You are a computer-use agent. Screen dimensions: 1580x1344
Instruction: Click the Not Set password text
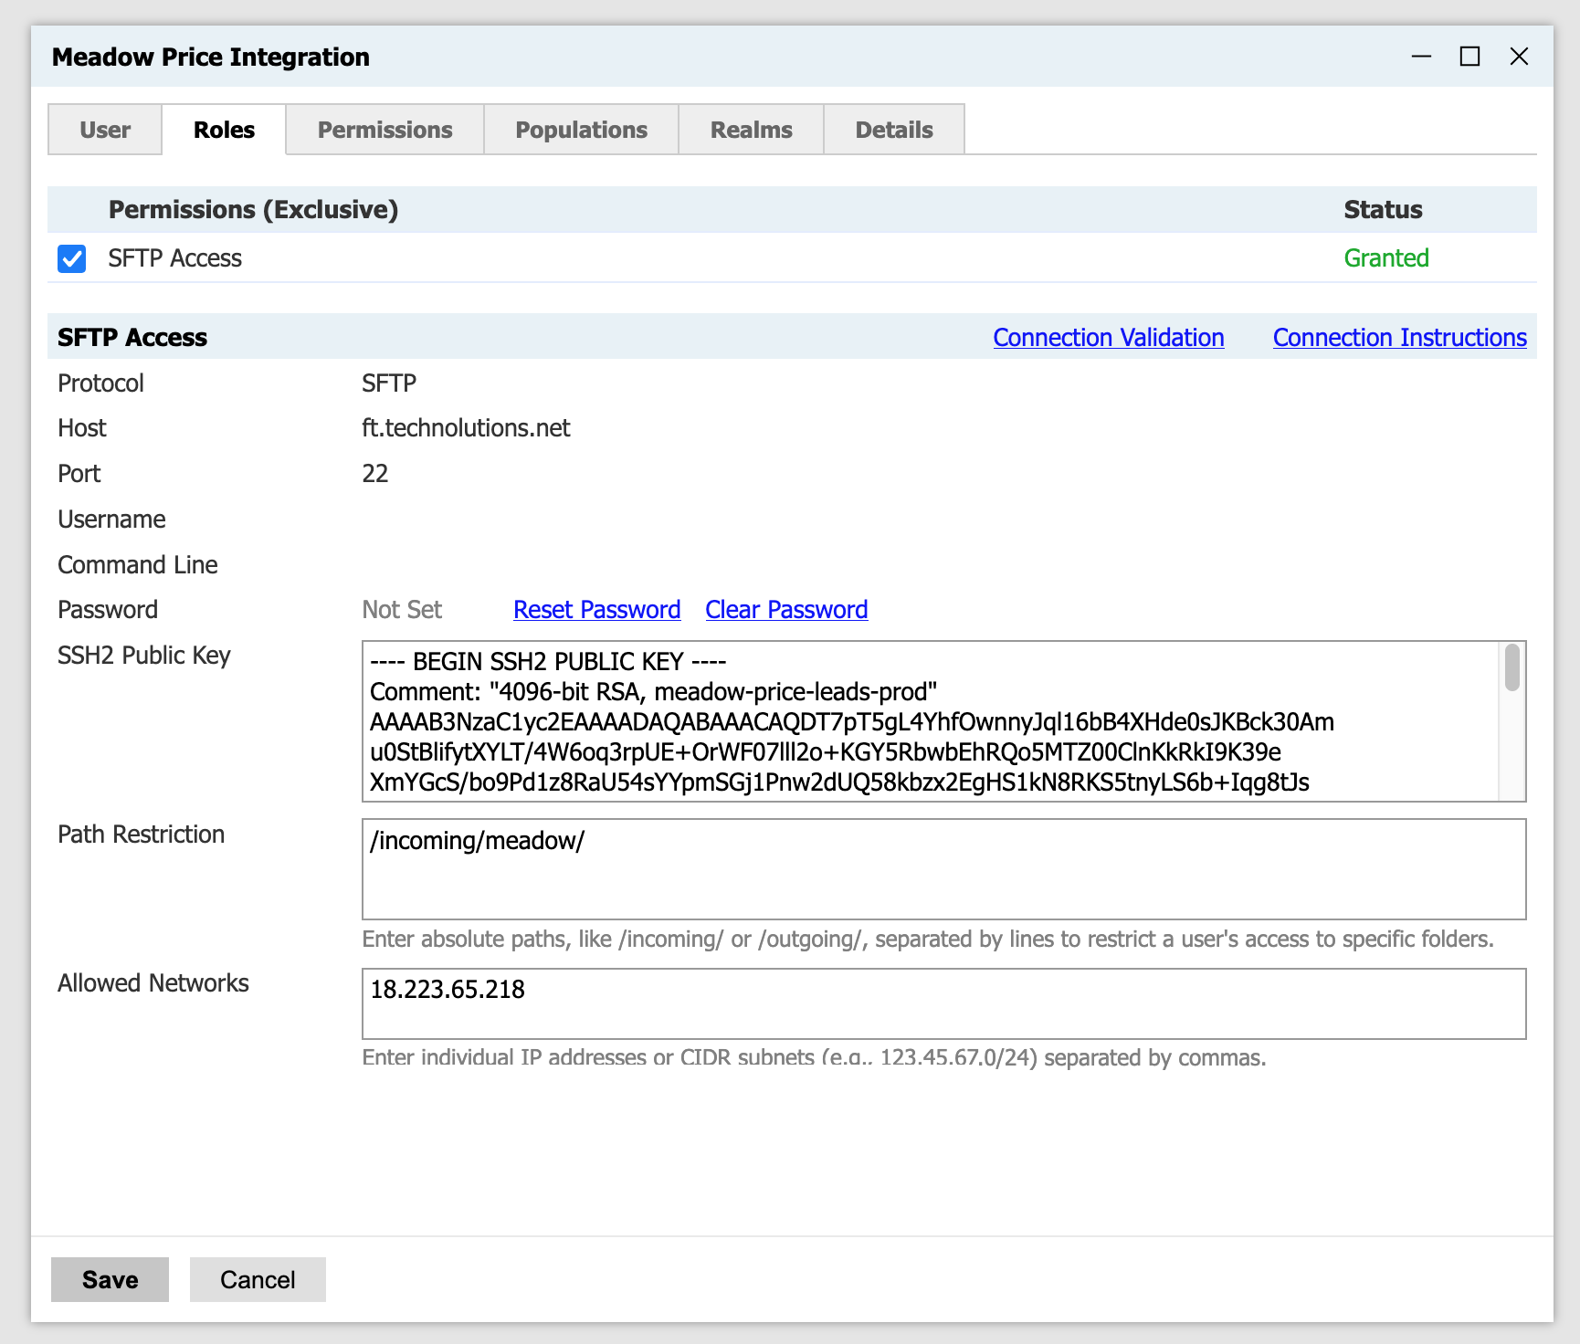tap(402, 610)
